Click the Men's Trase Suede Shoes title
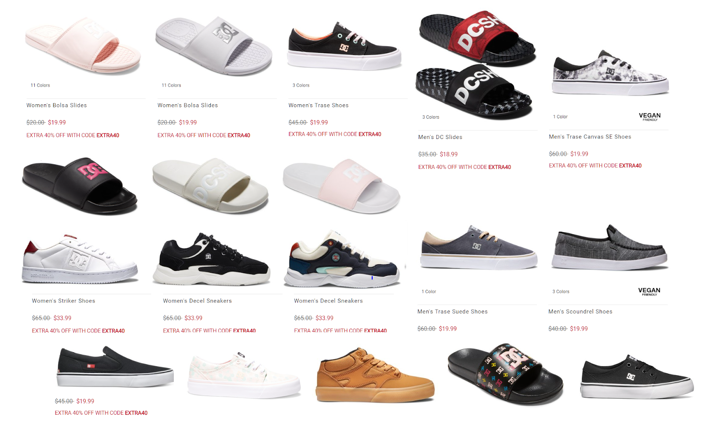This screenshot has width=704, height=431. [452, 311]
